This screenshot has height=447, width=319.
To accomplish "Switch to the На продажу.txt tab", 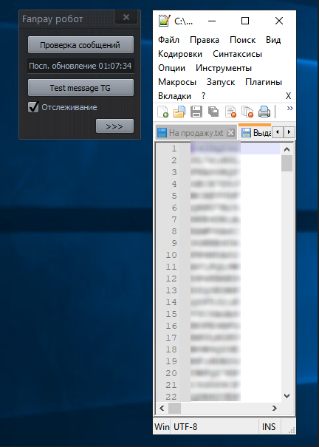I will 196,133.
